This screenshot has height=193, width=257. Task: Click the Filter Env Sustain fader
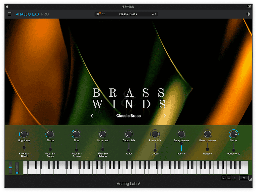[76, 147]
